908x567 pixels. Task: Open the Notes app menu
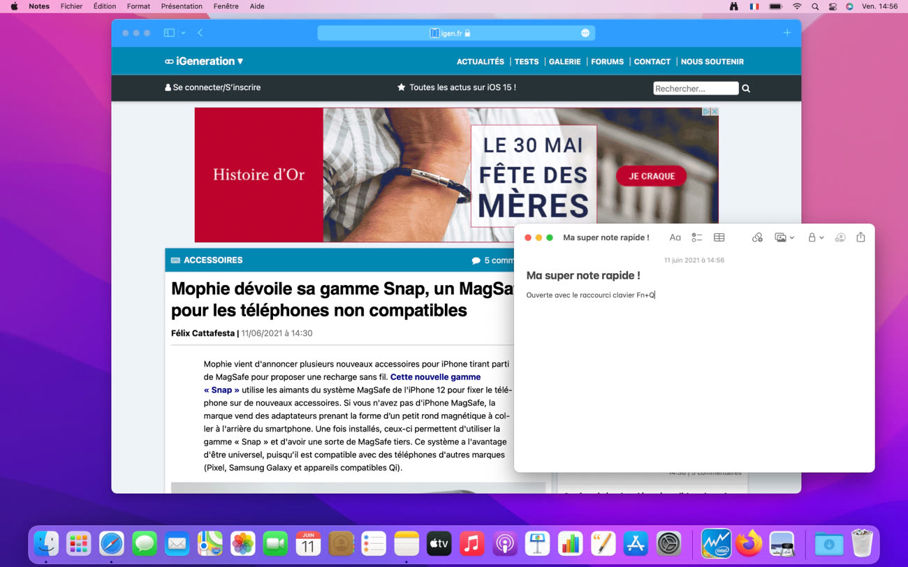[39, 6]
